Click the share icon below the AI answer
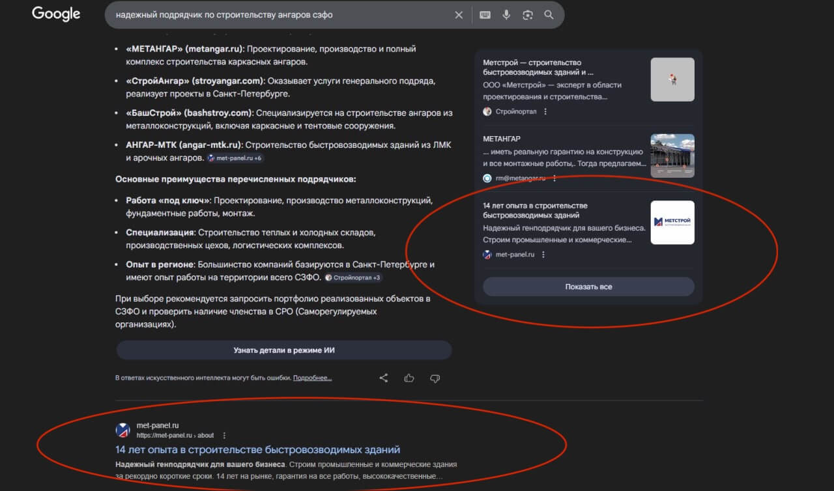 (383, 378)
